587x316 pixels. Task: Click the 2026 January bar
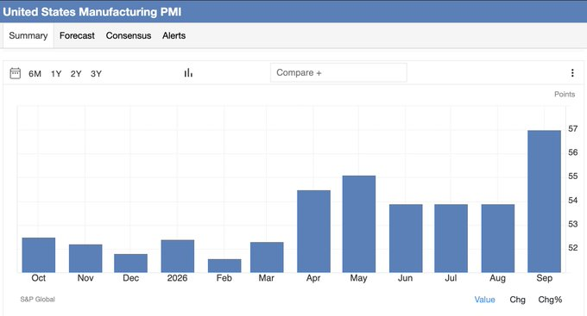point(178,257)
